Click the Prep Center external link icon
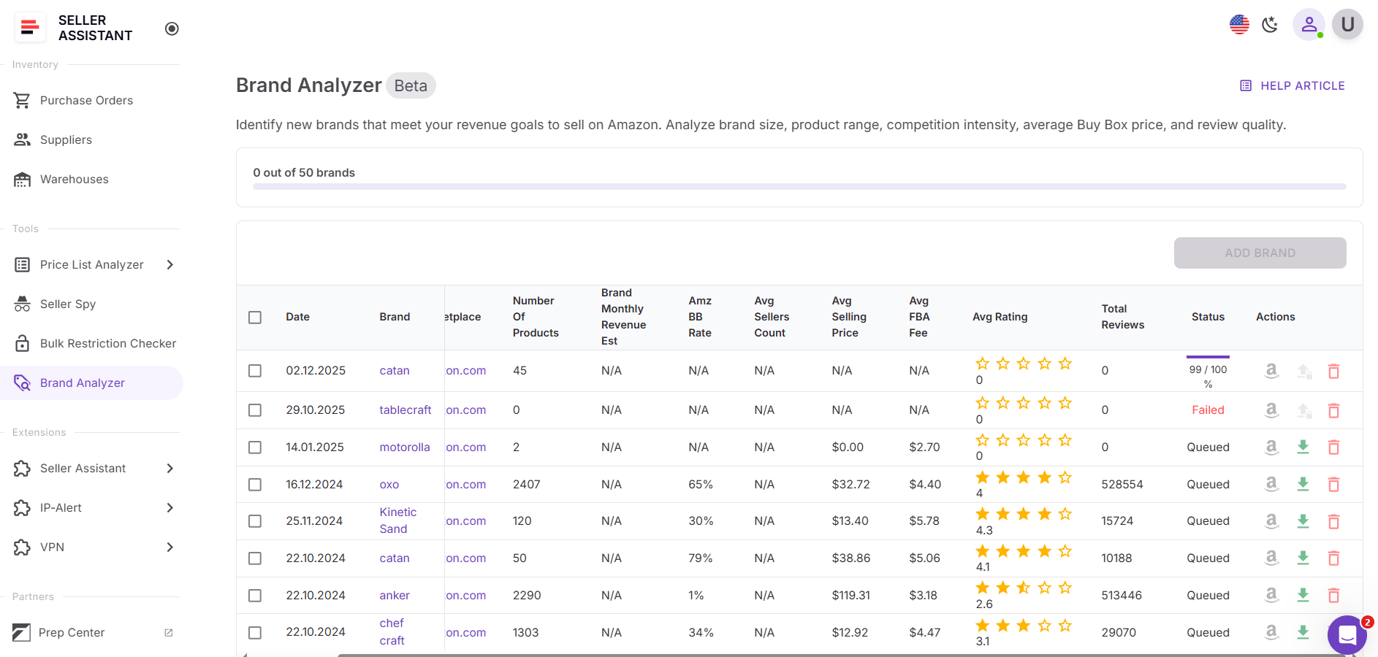1378x657 pixels. [169, 632]
